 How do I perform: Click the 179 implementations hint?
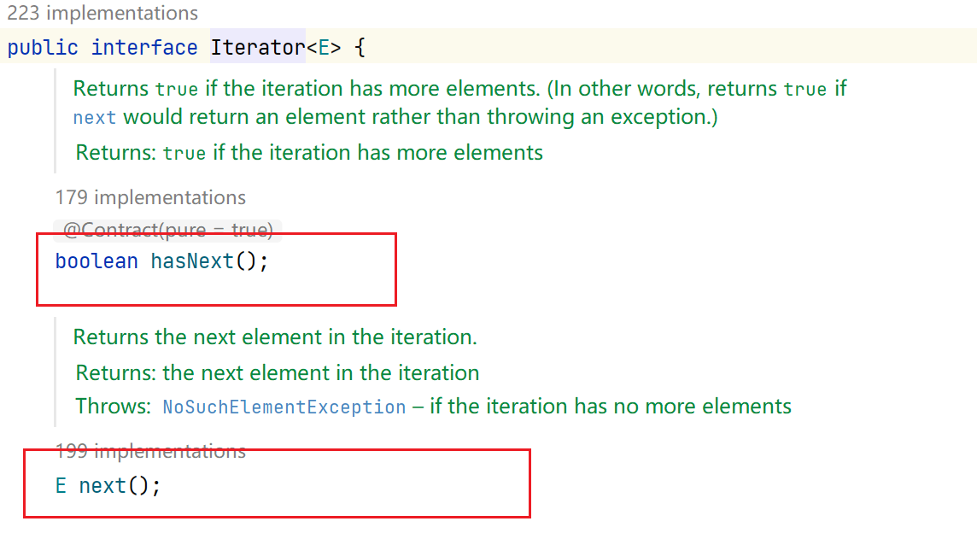point(150,197)
